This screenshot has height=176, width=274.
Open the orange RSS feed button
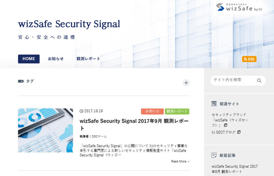click(x=249, y=59)
